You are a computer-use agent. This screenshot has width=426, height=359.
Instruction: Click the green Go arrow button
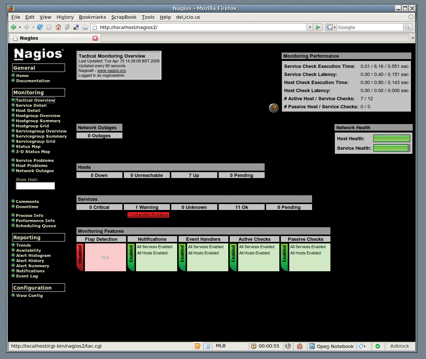pos(318,27)
